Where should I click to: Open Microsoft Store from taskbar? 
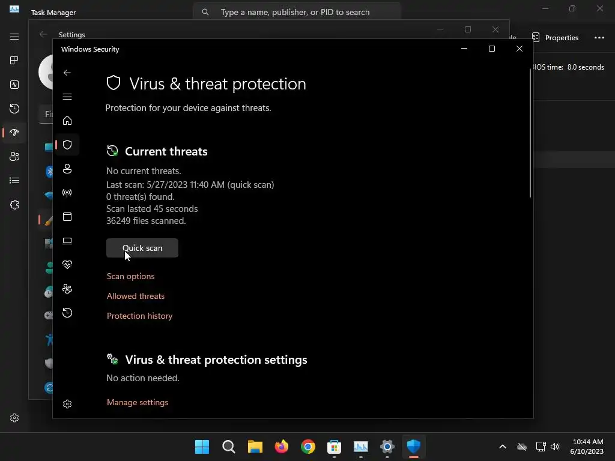(334, 447)
